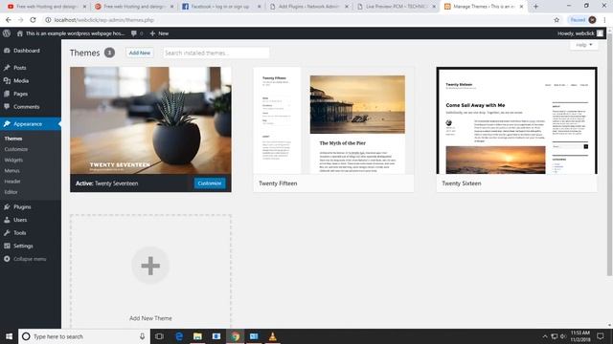613x344 pixels.
Task: Select the Twenty Fifteen theme thumbnail
Action: (333, 120)
